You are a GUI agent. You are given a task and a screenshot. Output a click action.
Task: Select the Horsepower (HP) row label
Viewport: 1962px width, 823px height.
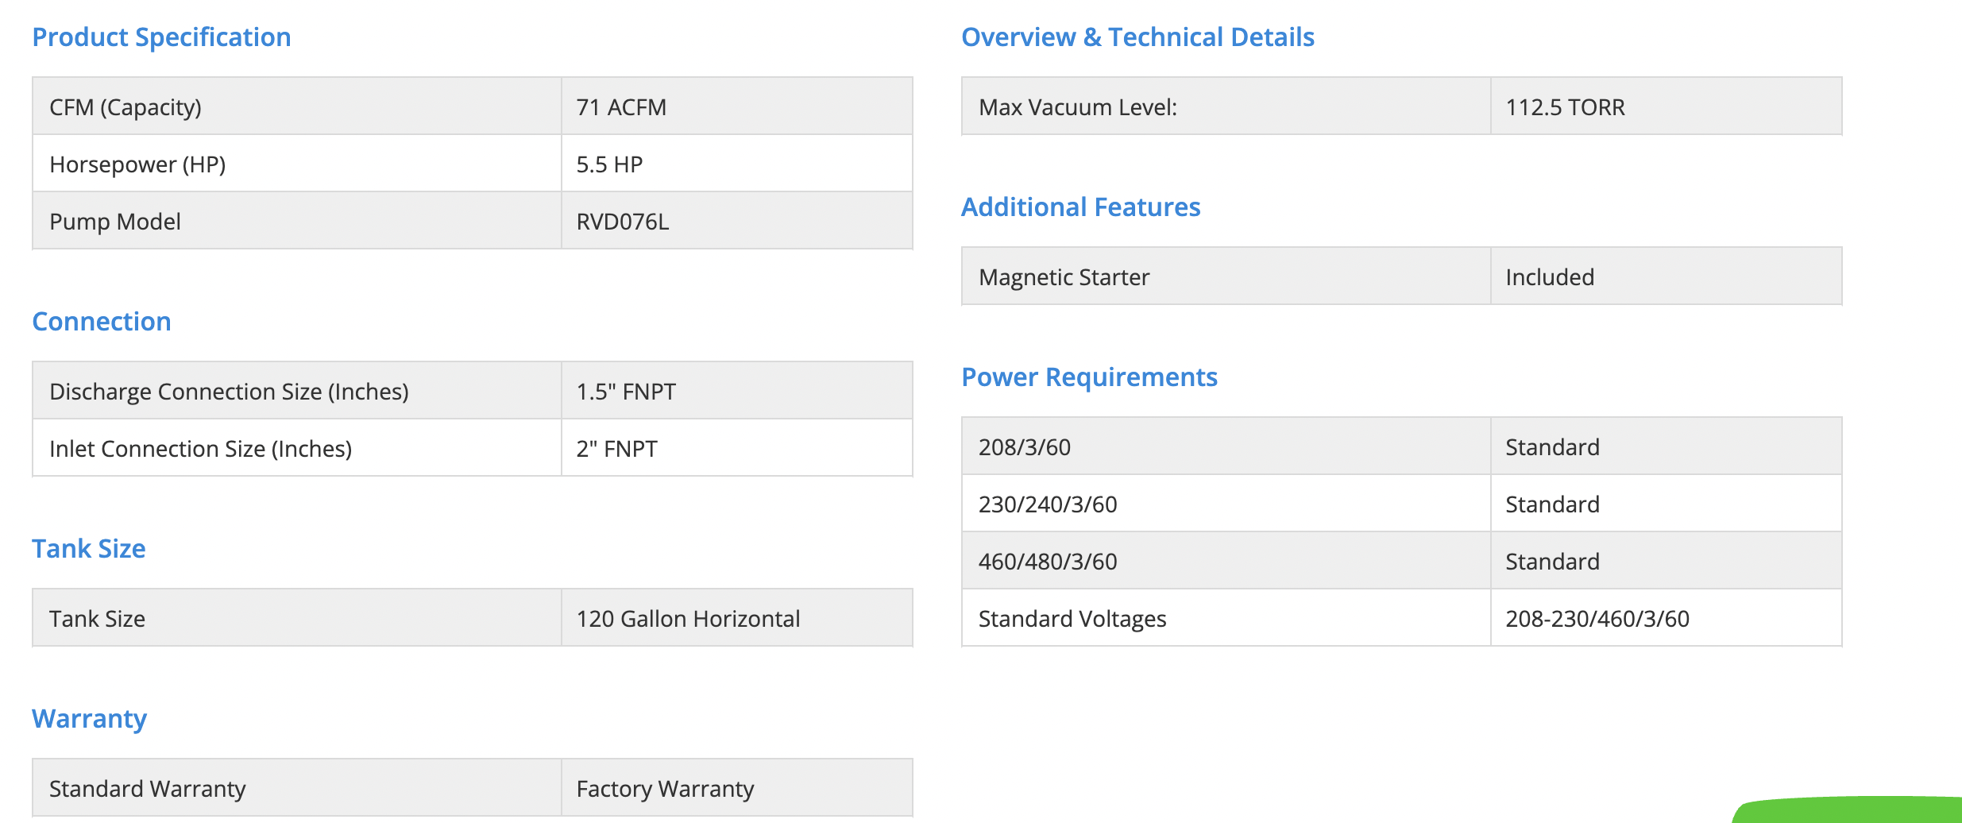coord(137,164)
